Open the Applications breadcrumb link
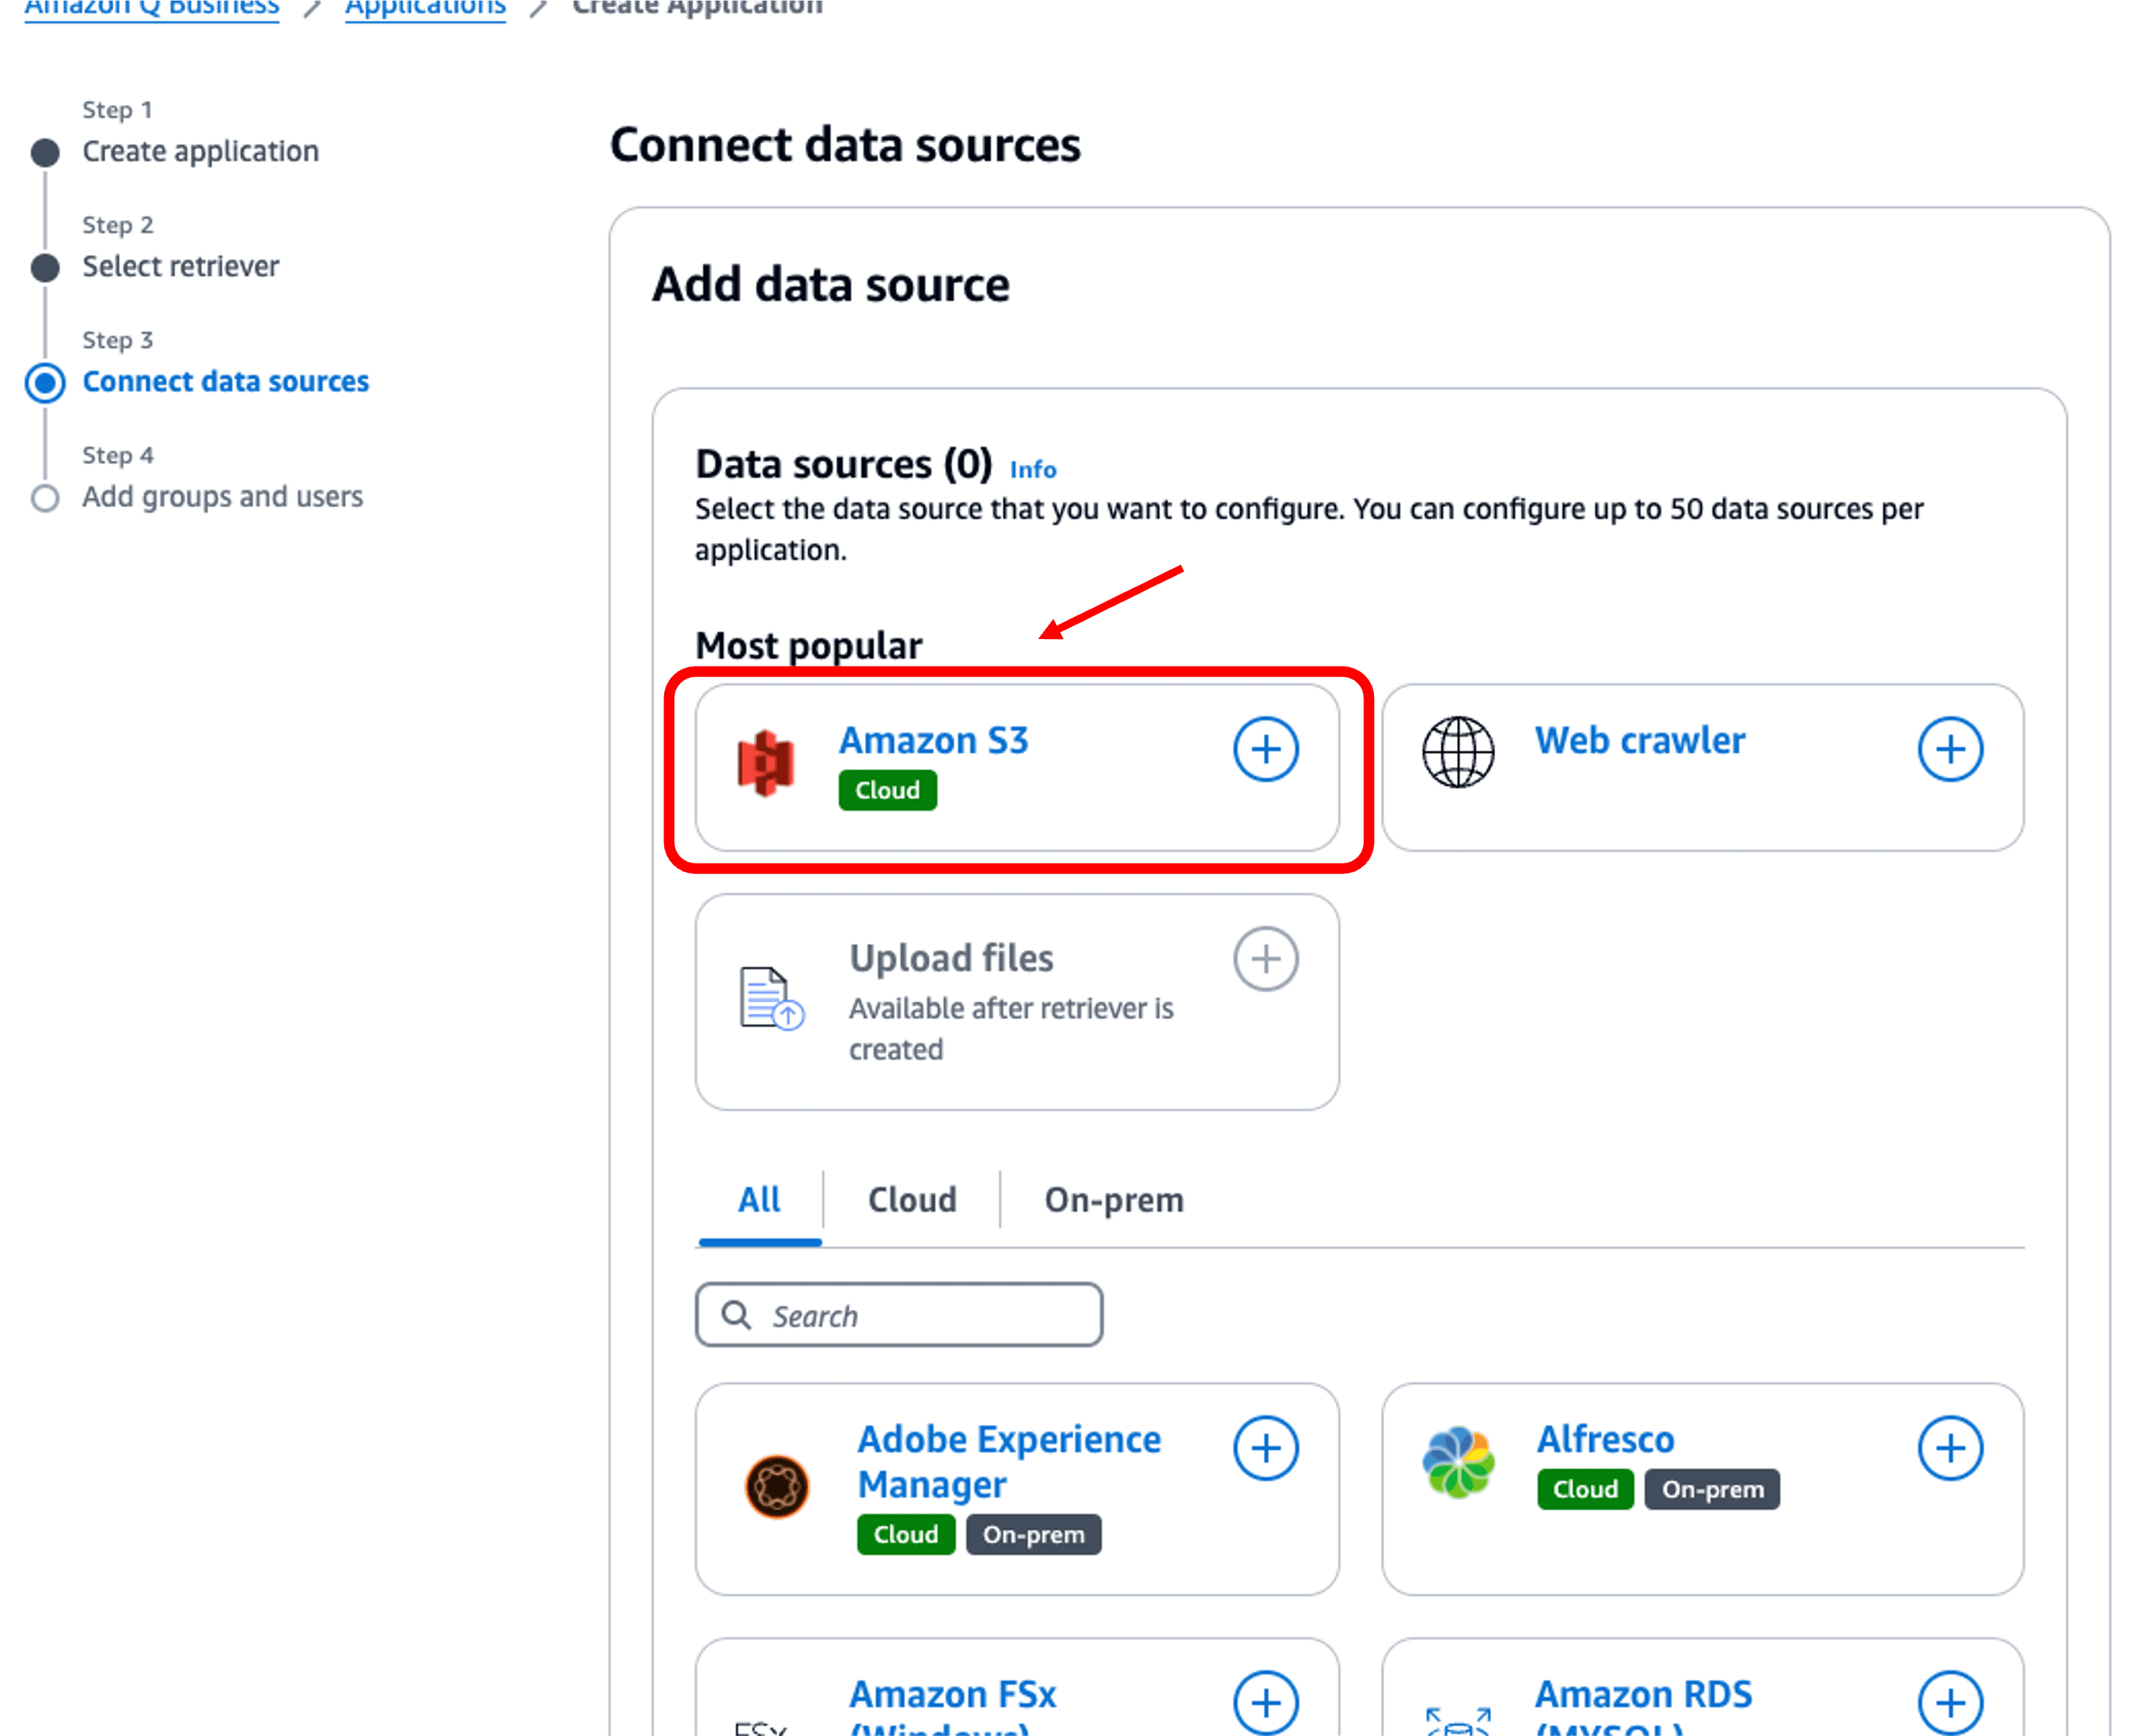 (x=425, y=7)
